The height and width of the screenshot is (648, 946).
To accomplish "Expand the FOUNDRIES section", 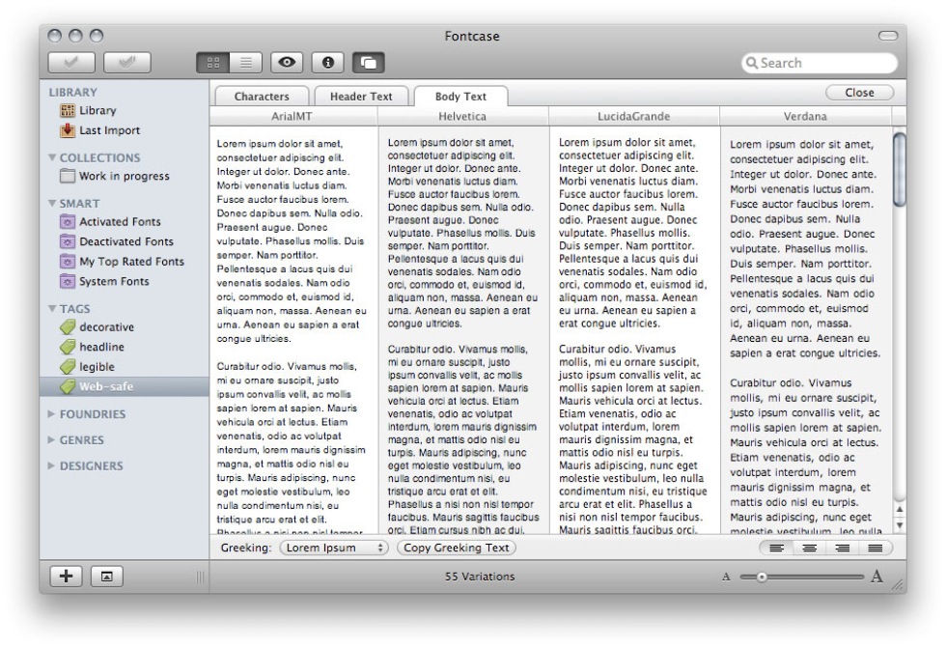I will point(93,414).
